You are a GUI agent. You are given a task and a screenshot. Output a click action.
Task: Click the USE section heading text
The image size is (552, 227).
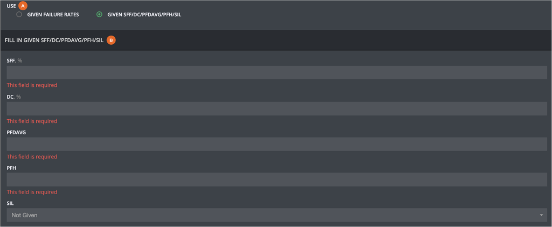(x=11, y=5)
